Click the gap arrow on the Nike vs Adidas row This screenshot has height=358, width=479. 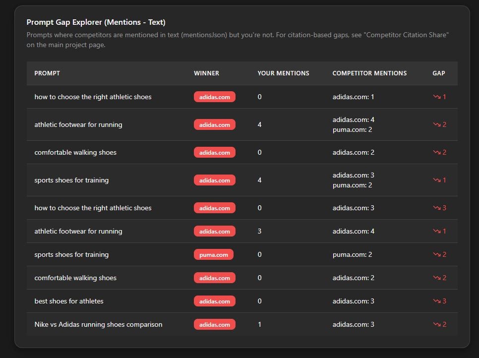point(438,324)
